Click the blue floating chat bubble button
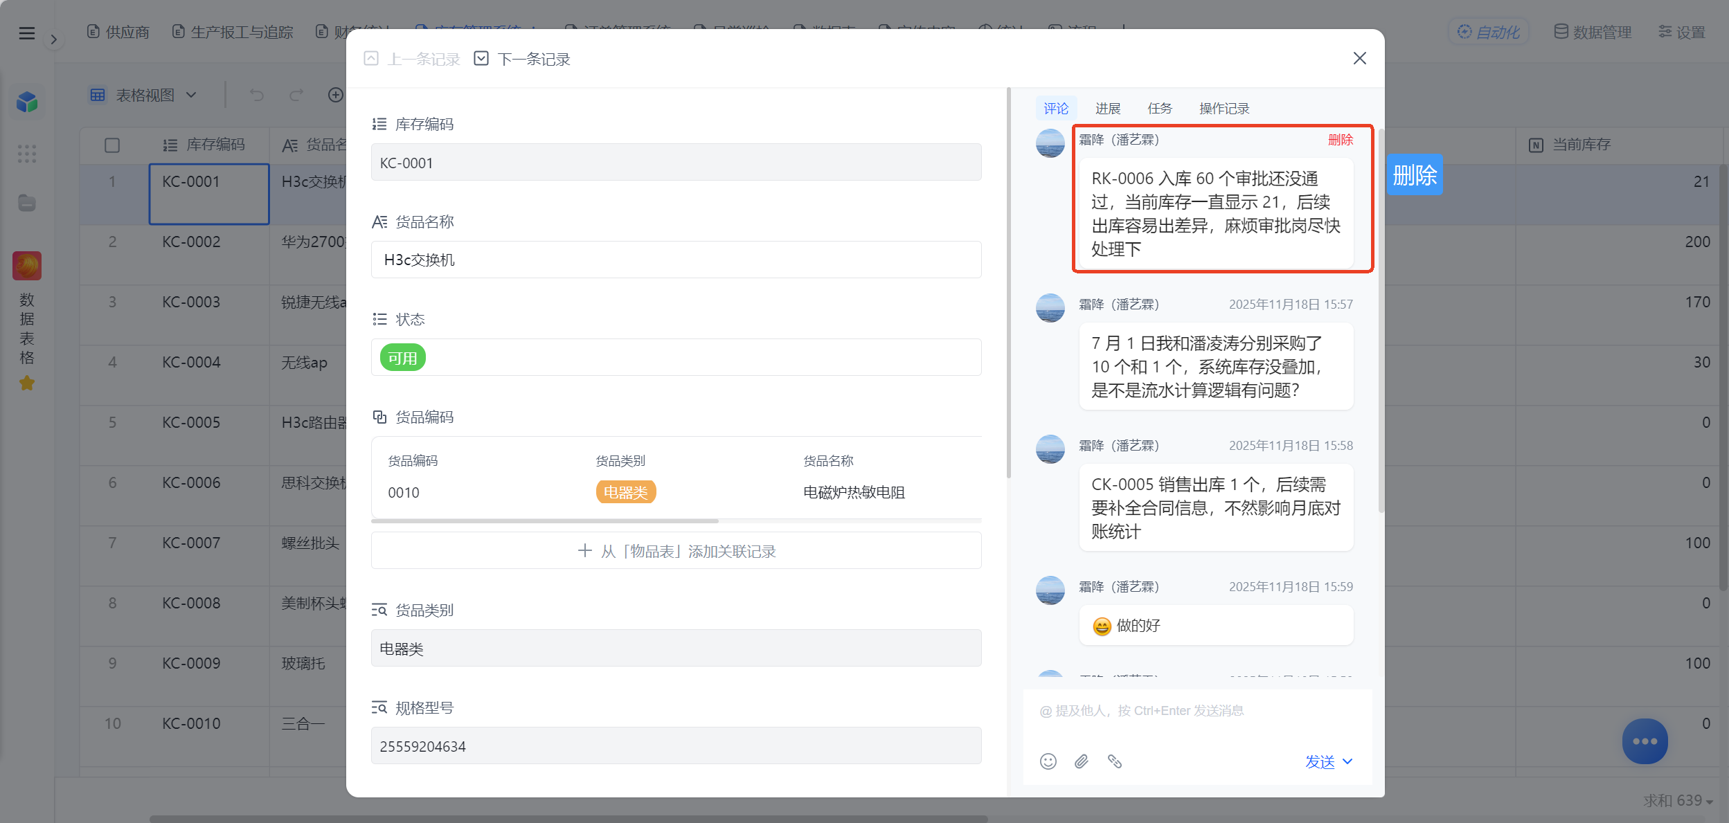The width and height of the screenshot is (1729, 823). [1645, 741]
